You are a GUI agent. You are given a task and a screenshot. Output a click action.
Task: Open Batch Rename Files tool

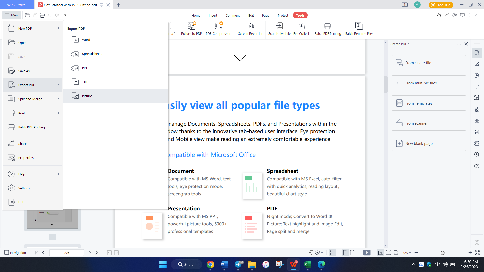359,28
